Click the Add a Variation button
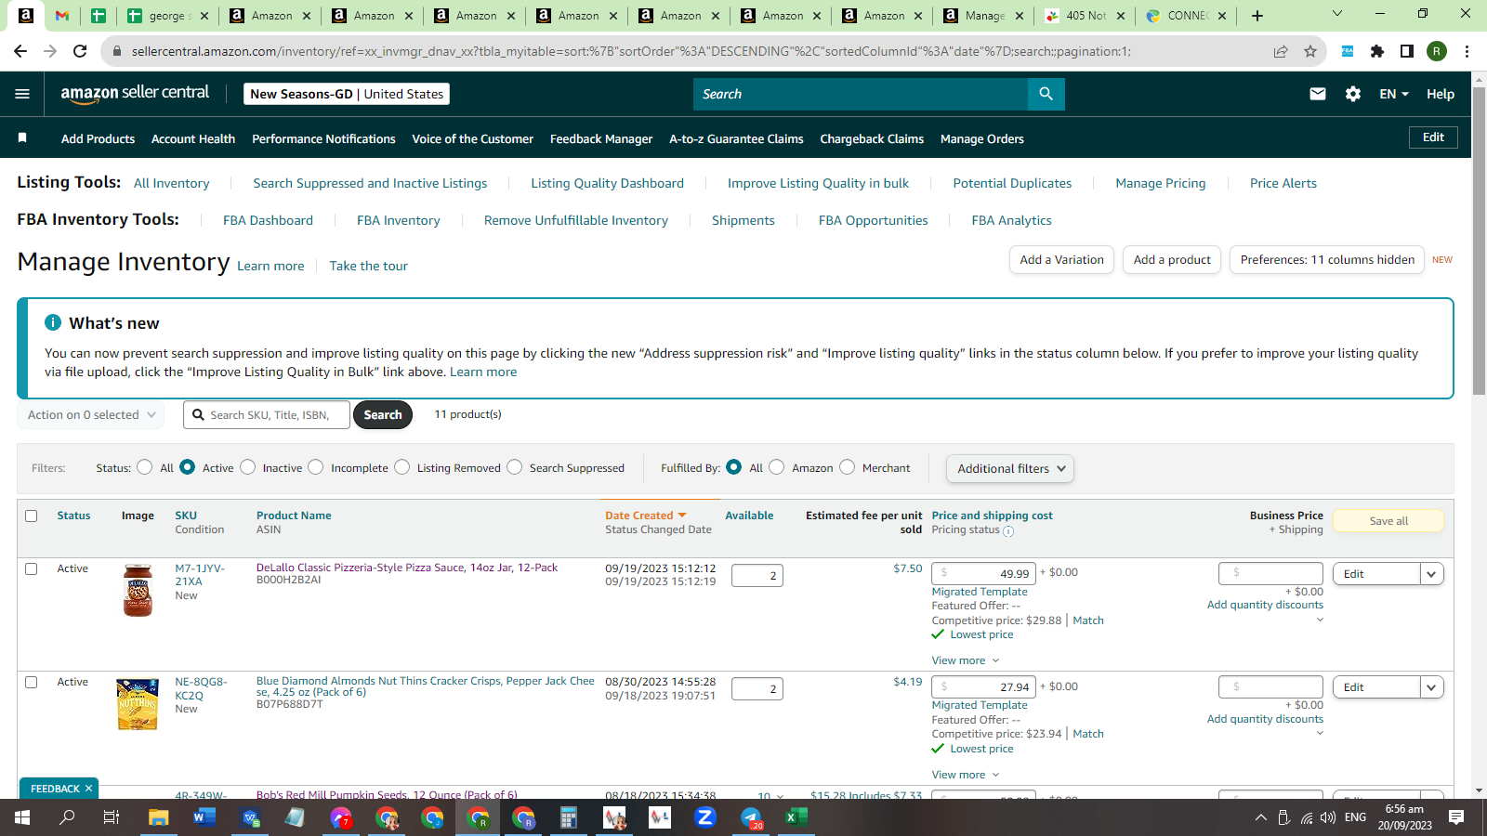1487x836 pixels. pos(1061,260)
